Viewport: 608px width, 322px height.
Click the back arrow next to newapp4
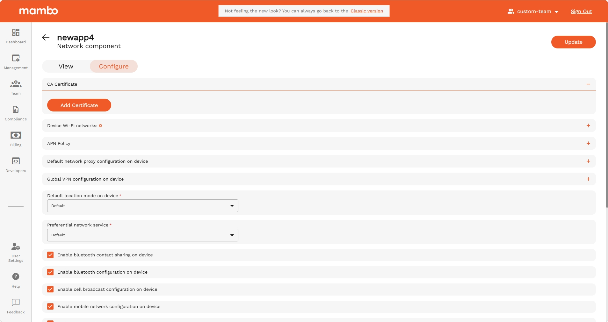click(x=46, y=38)
